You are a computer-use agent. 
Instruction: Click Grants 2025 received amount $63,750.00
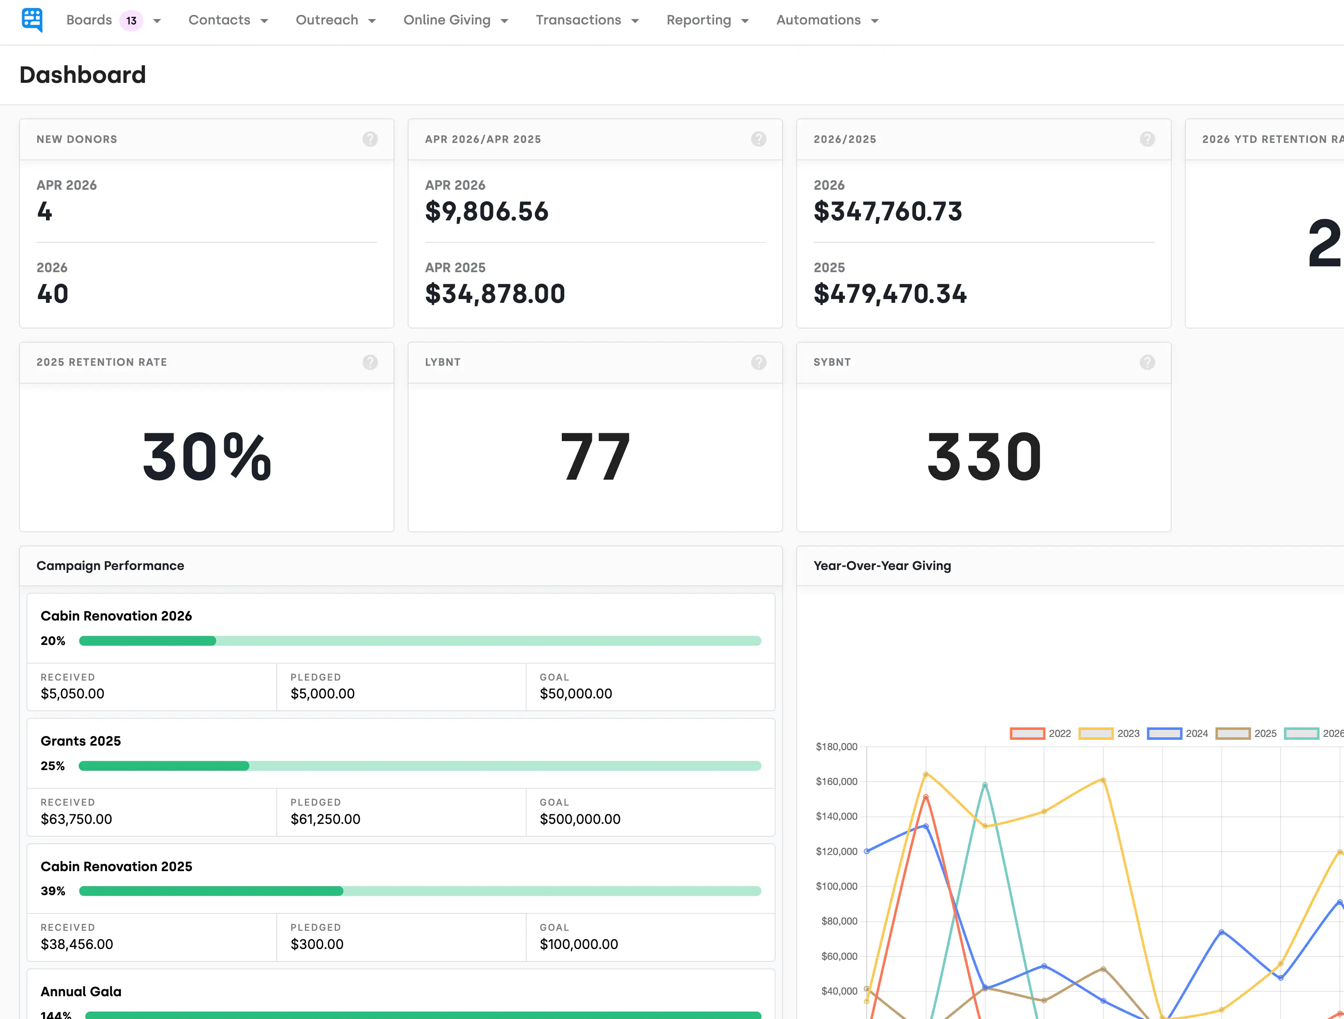[x=77, y=819]
